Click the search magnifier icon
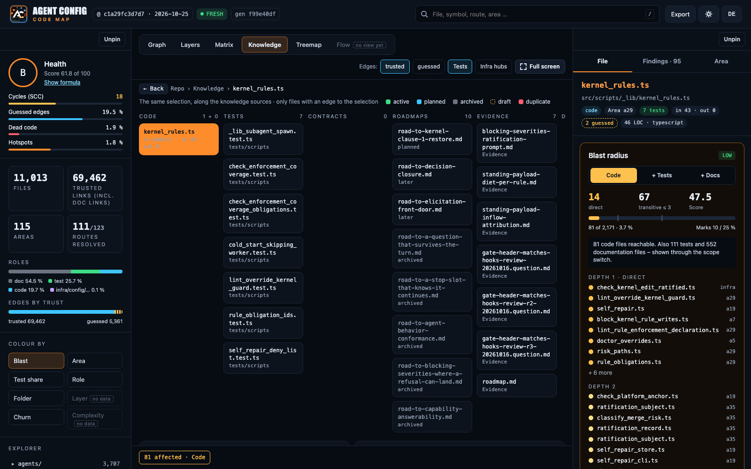The width and height of the screenshot is (751, 469). click(x=424, y=14)
